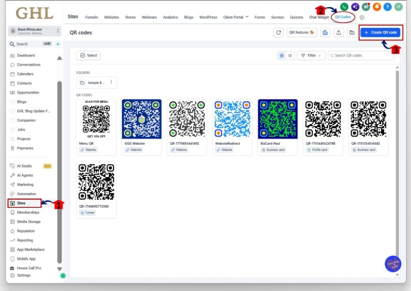411x291 pixels.
Task: Click the Search QR codes field
Action: [x=360, y=55]
